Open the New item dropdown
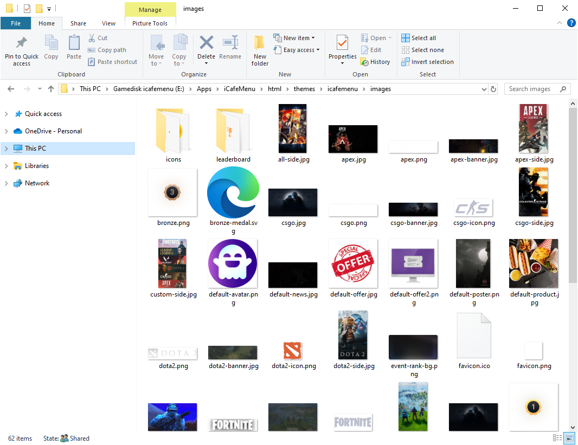Screen dimensions: 578x445 296,38
